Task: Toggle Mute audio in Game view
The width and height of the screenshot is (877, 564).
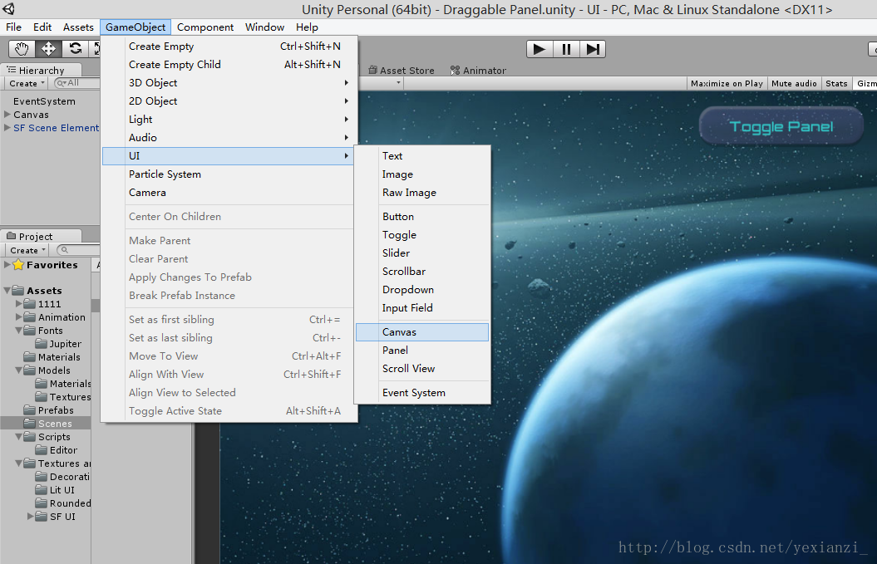Action: tap(794, 83)
